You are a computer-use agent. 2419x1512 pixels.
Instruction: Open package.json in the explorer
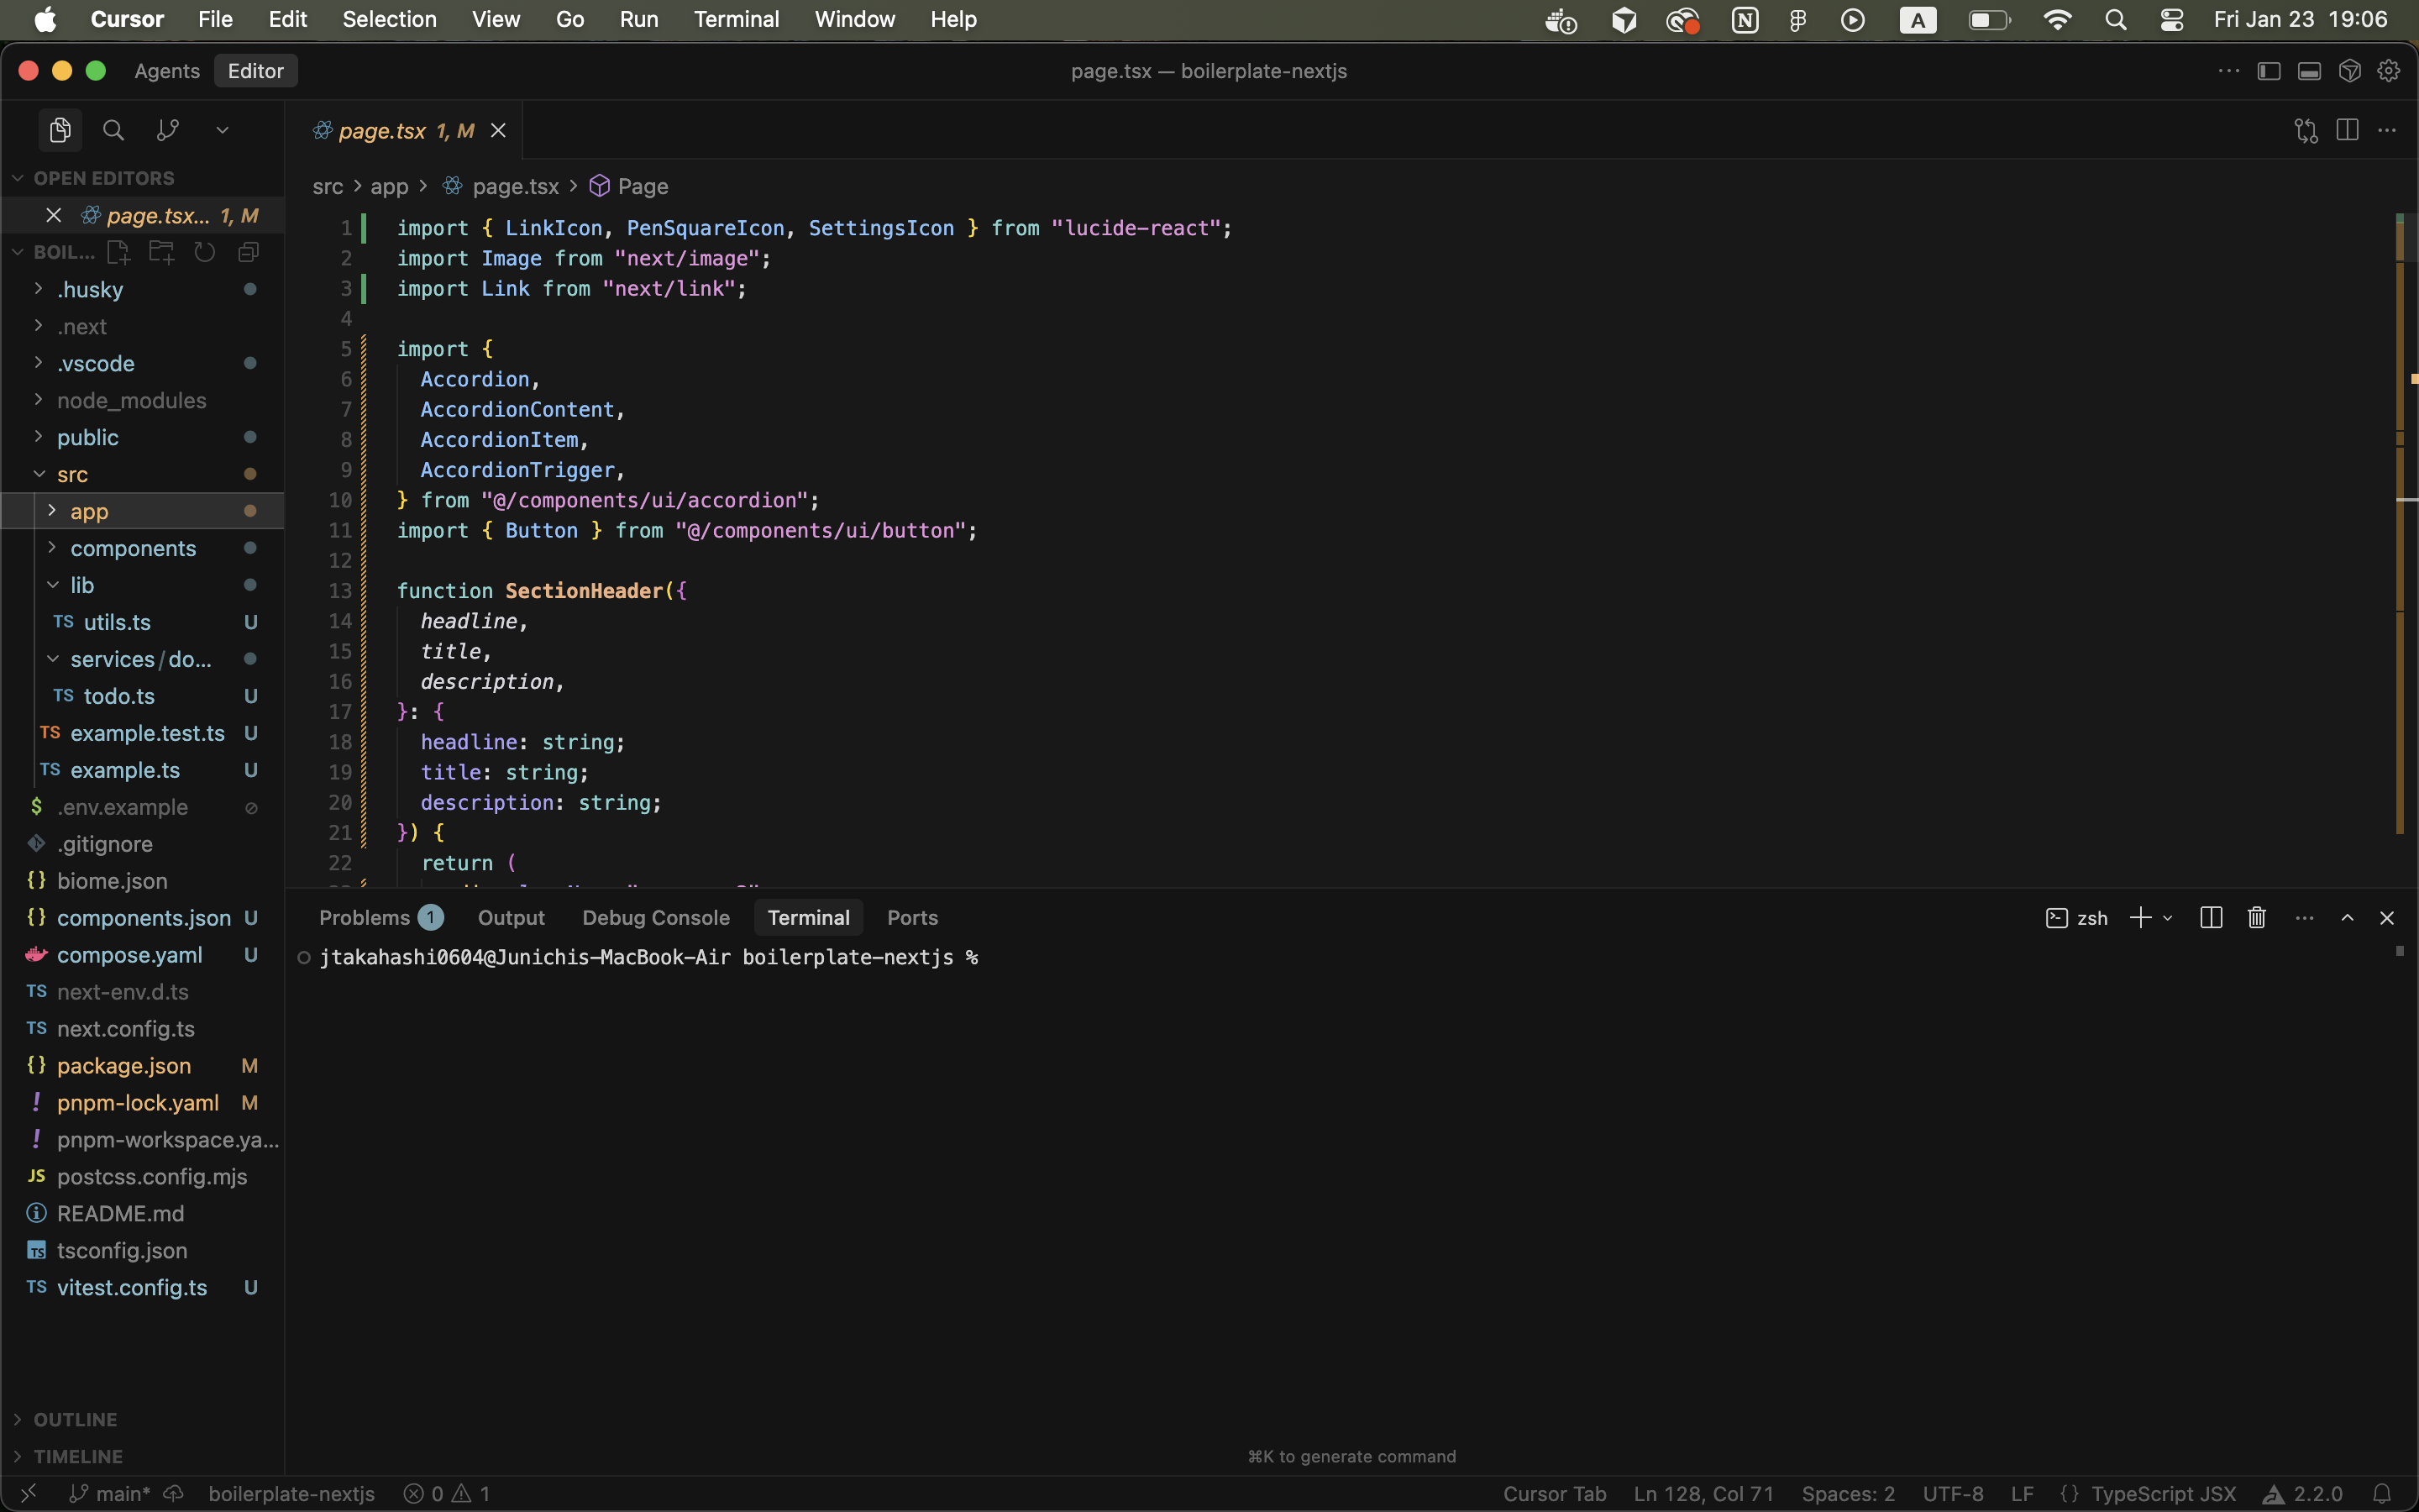click(x=124, y=1066)
